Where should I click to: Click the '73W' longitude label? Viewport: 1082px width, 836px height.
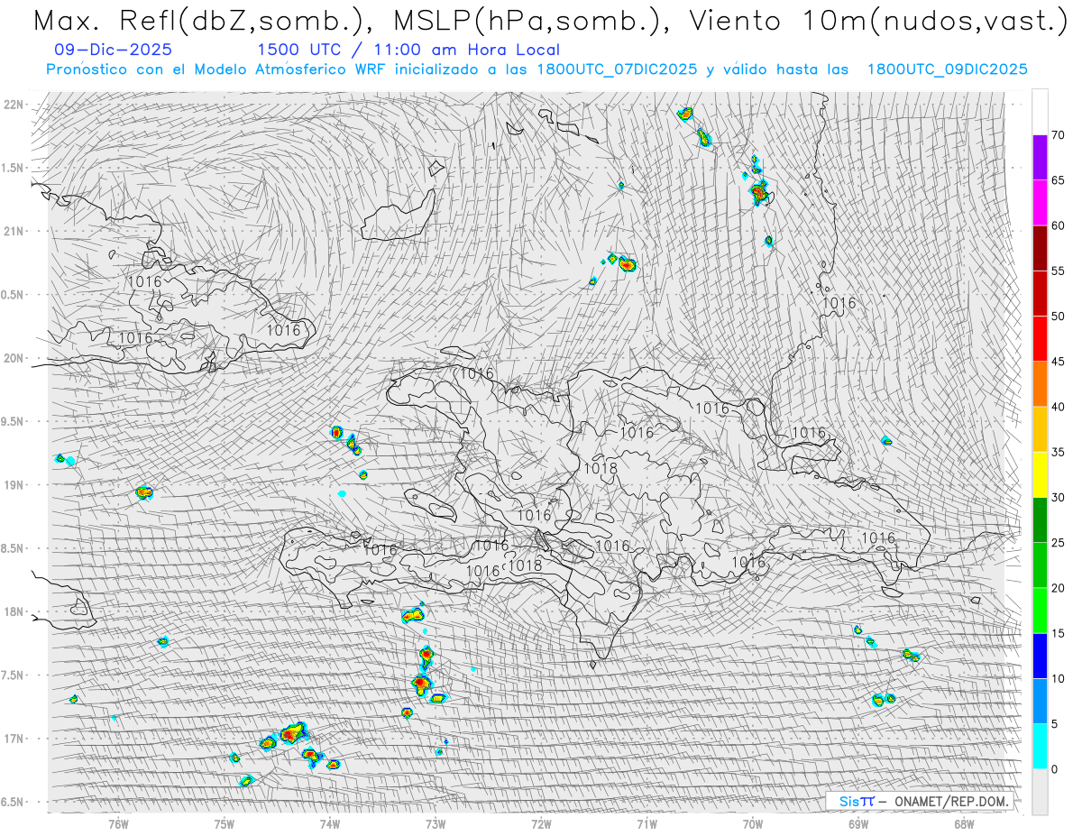436,824
